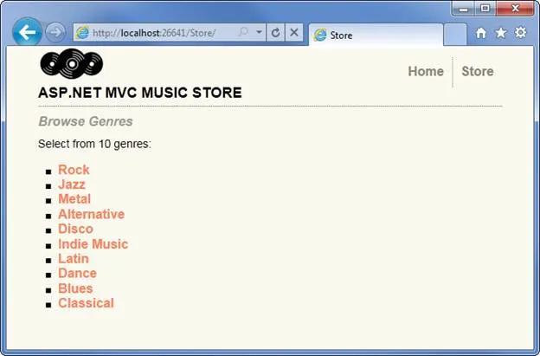Open the Alternative genre link
The height and width of the screenshot is (356, 540).
tap(91, 214)
